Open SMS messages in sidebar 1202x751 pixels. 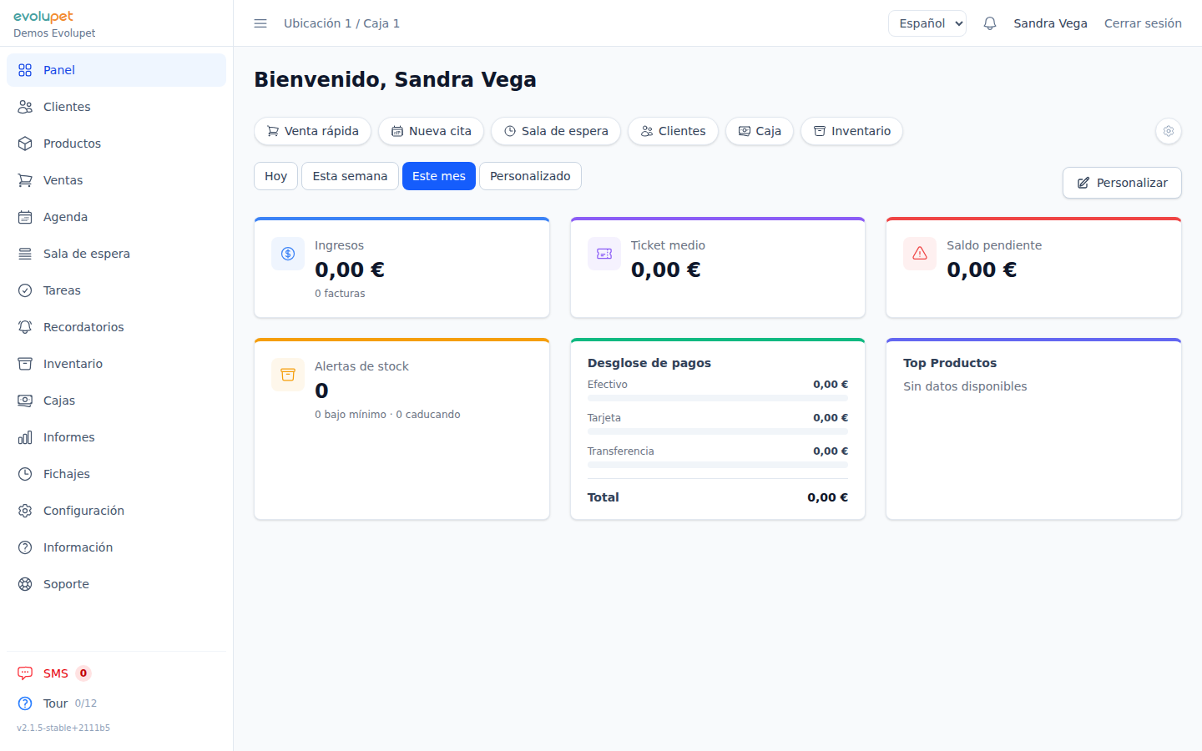pyautogui.click(x=55, y=673)
